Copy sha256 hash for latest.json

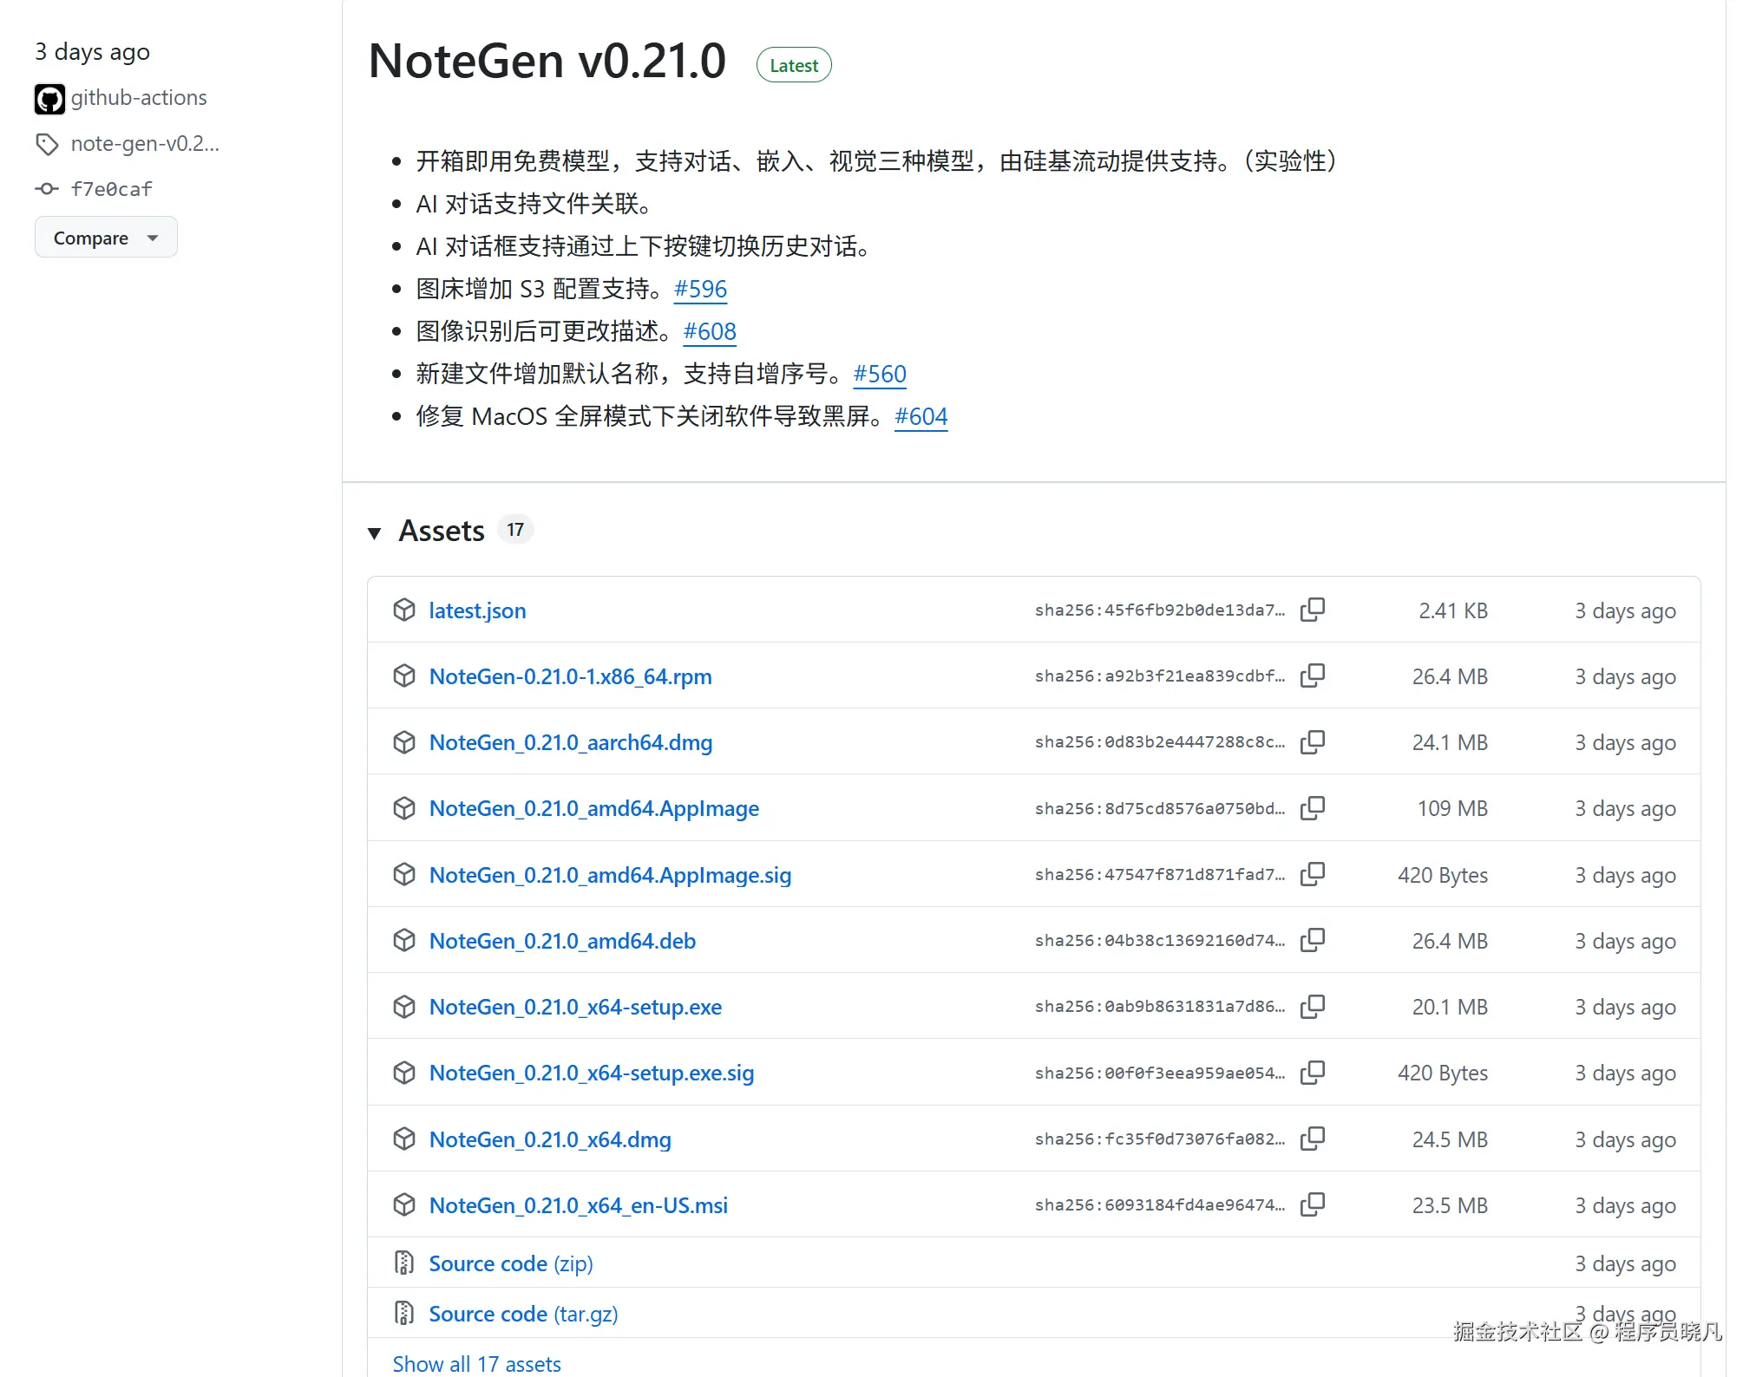(1313, 610)
